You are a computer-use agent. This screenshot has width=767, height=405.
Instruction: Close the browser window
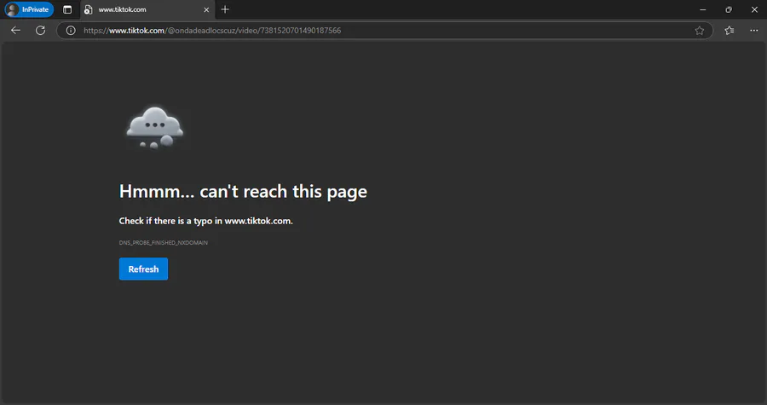tap(754, 9)
